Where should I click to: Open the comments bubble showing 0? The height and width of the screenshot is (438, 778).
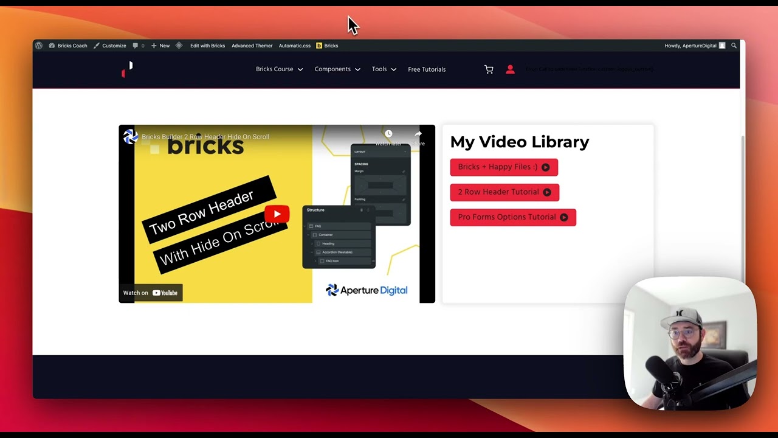139,46
